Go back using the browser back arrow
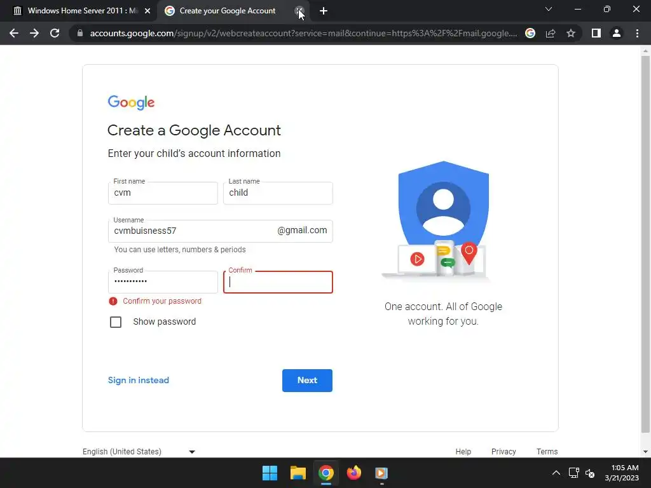The width and height of the screenshot is (651, 488). coord(14,33)
